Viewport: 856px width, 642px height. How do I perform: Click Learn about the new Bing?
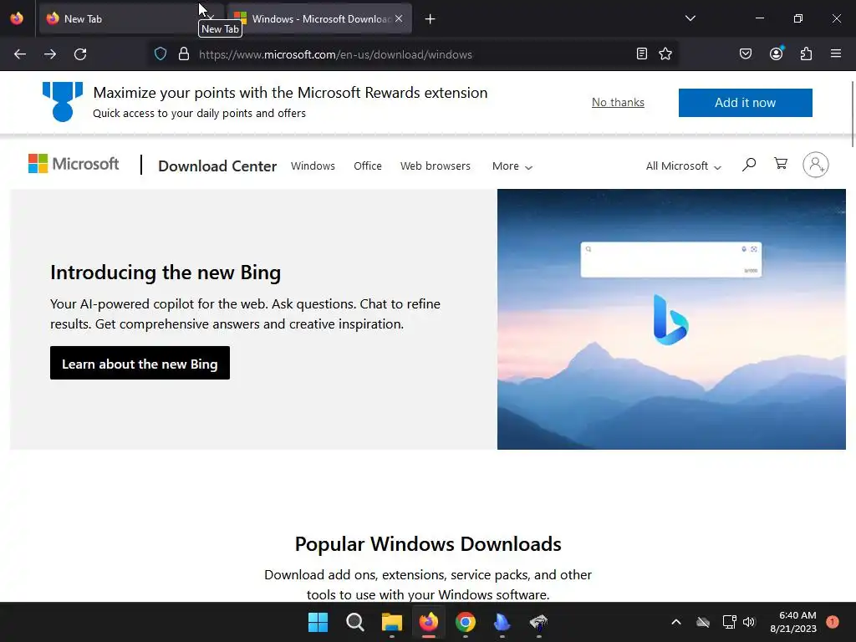[x=140, y=363]
